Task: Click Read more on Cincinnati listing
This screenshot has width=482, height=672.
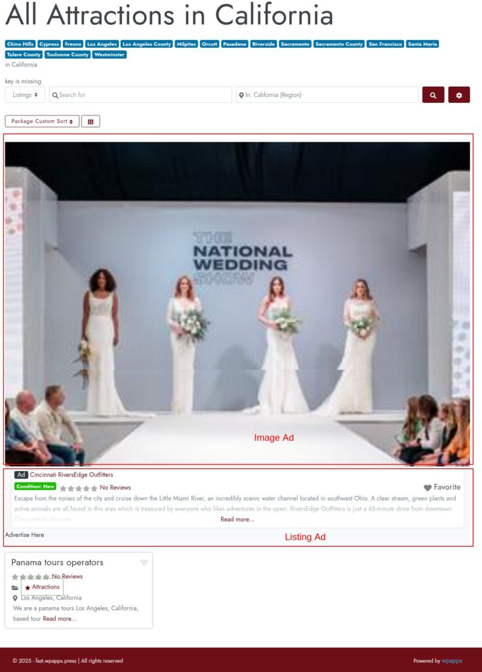Action: (237, 519)
